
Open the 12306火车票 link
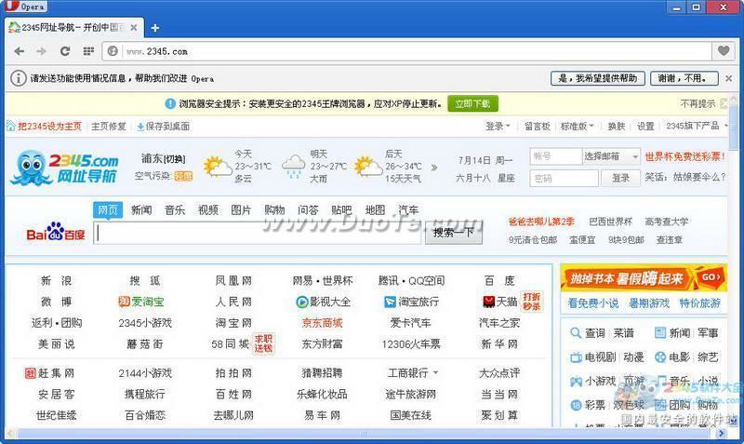click(411, 343)
